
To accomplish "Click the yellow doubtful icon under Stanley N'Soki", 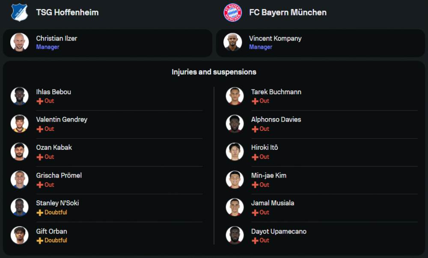I will coord(40,213).
